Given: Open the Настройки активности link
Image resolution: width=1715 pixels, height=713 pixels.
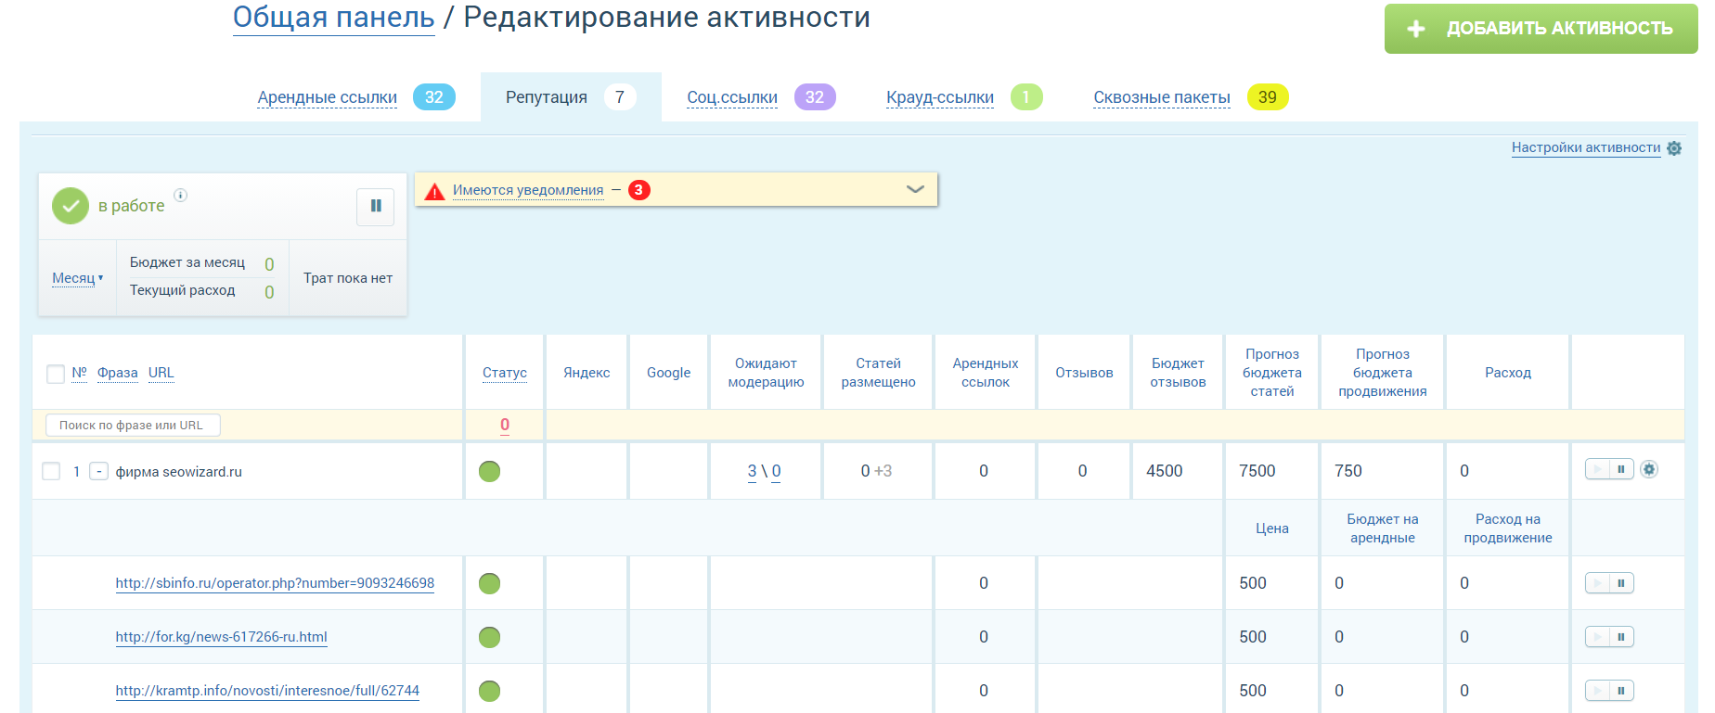Looking at the screenshot, I should point(1586,147).
